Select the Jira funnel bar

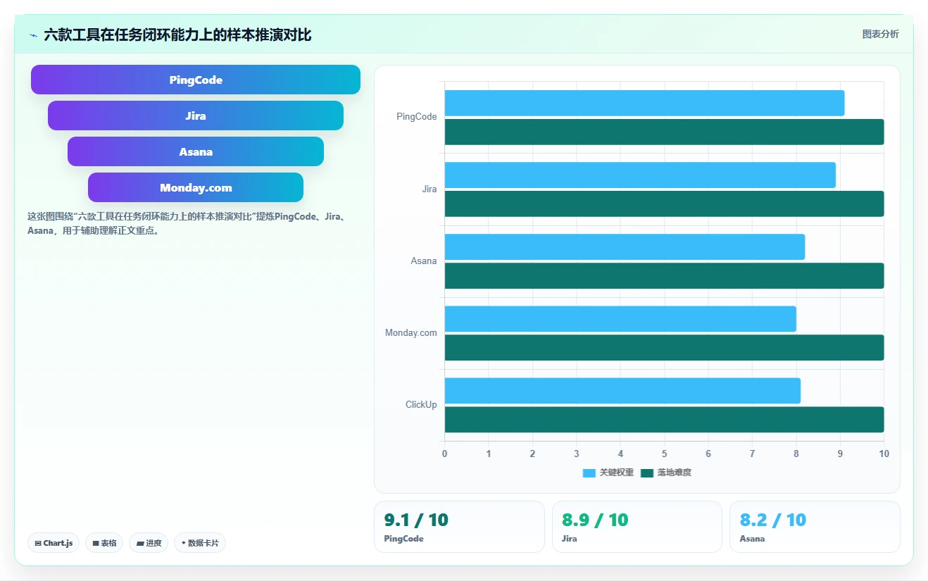(196, 115)
